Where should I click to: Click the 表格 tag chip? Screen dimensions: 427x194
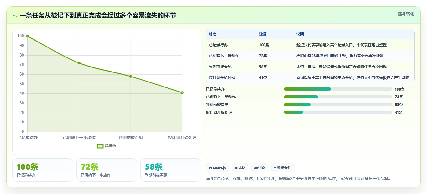click(240, 168)
